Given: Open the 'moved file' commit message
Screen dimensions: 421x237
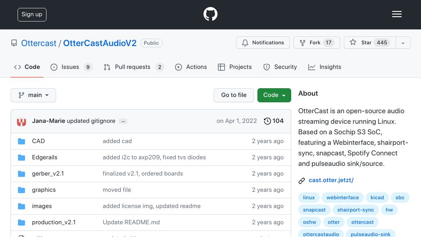Looking at the screenshot, I should (x=117, y=190).
